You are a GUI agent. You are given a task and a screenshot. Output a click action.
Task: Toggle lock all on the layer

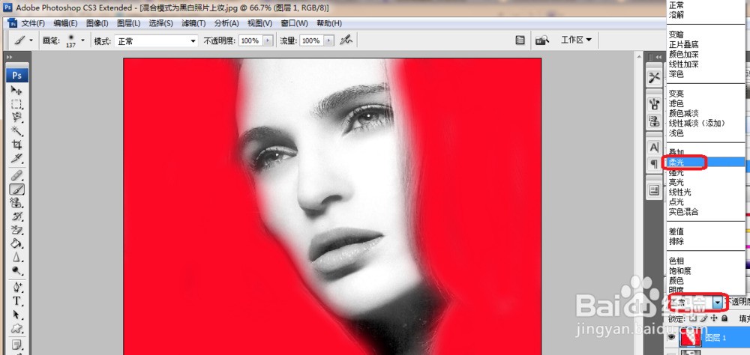724,318
